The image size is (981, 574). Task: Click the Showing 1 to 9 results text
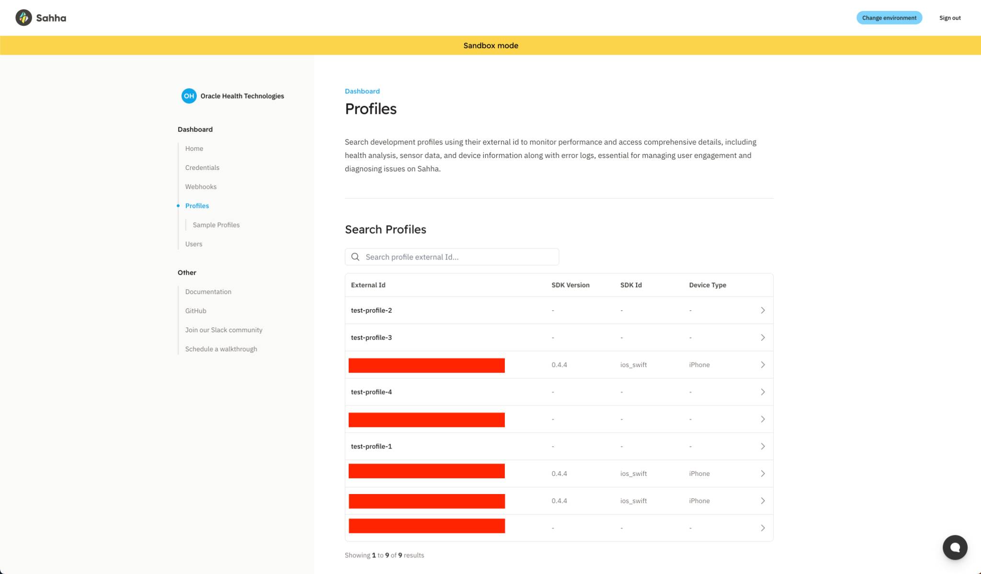[x=384, y=555]
